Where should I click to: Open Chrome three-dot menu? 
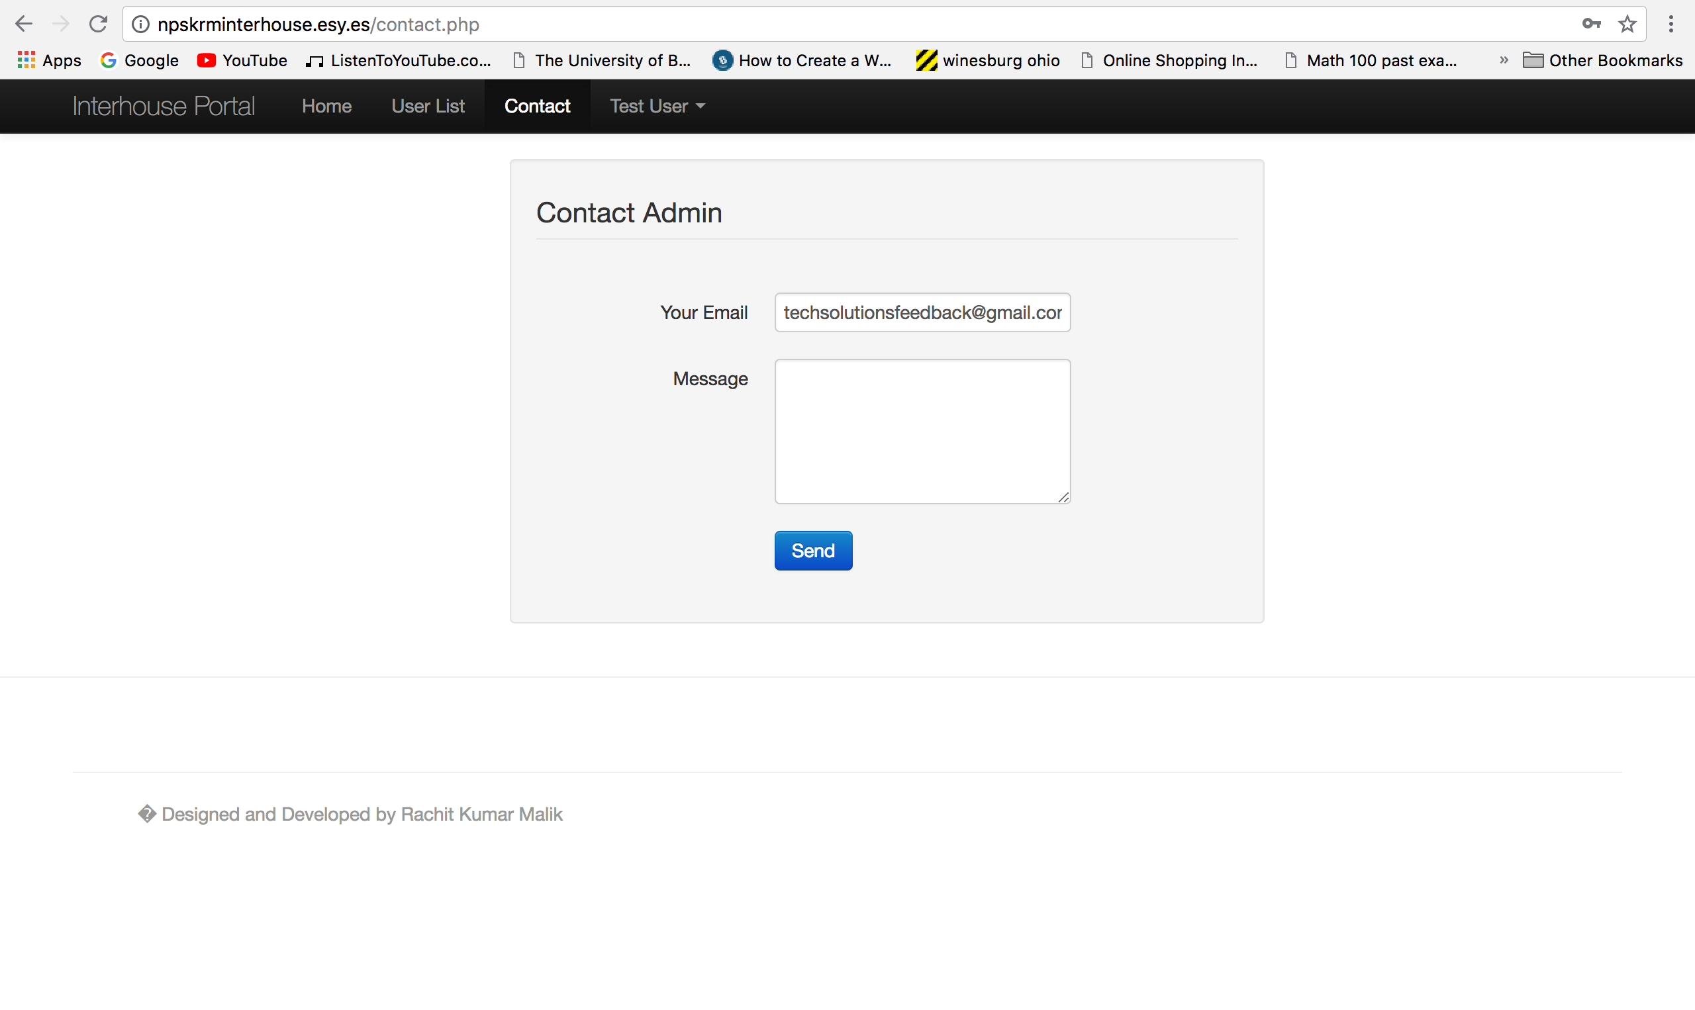[x=1671, y=24]
